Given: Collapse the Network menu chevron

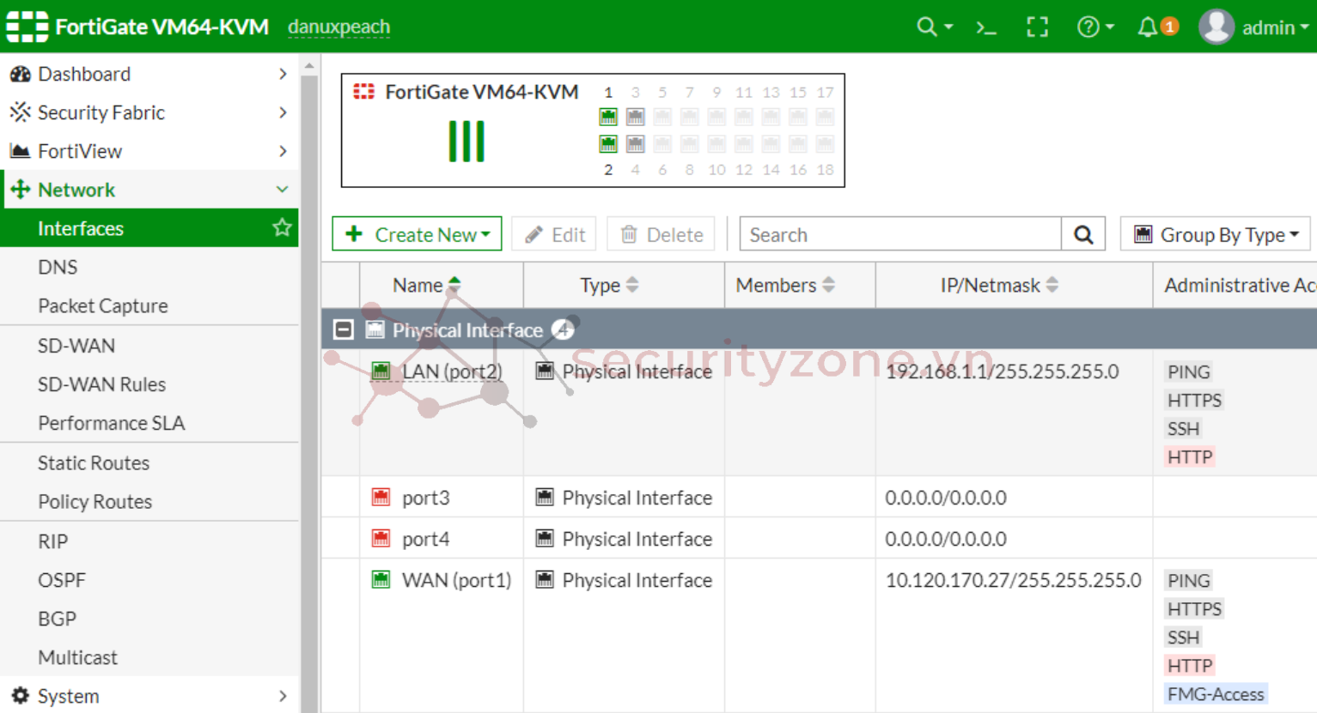Looking at the screenshot, I should pos(282,190).
